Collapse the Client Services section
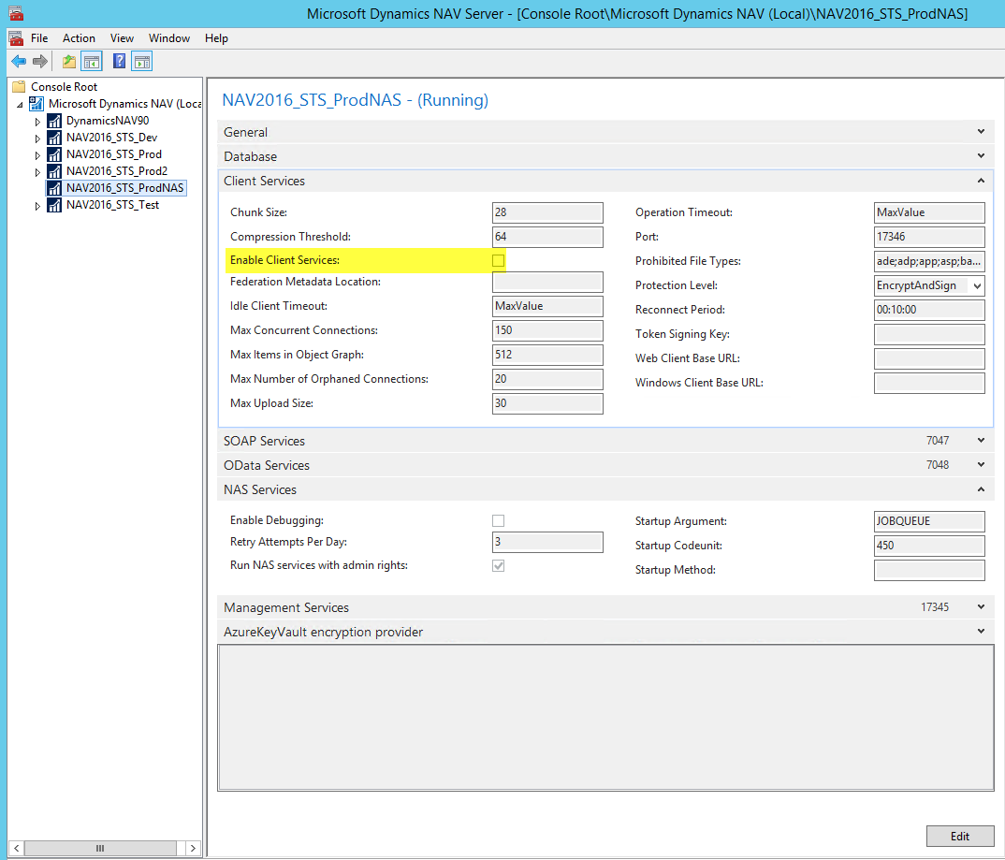The image size is (1005, 860). click(980, 180)
